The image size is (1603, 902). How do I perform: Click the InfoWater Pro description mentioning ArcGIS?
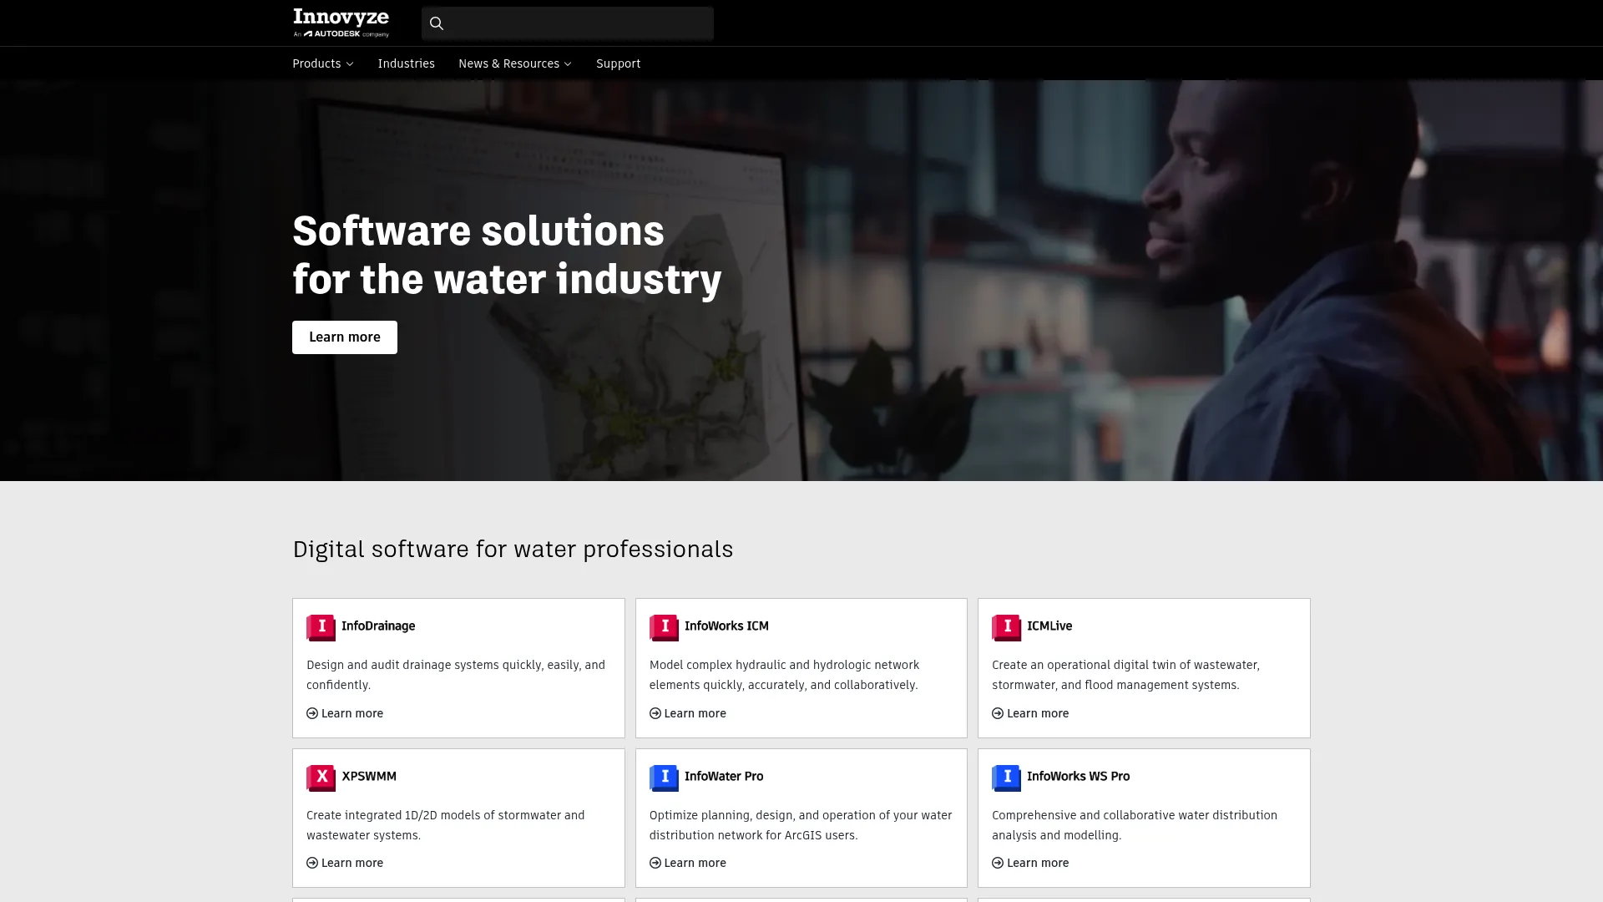coord(801,825)
